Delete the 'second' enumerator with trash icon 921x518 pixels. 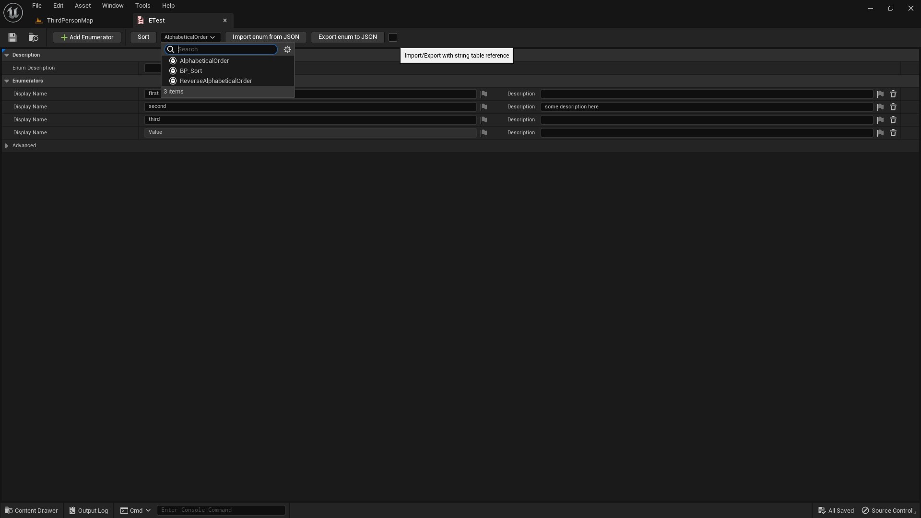coord(893,106)
